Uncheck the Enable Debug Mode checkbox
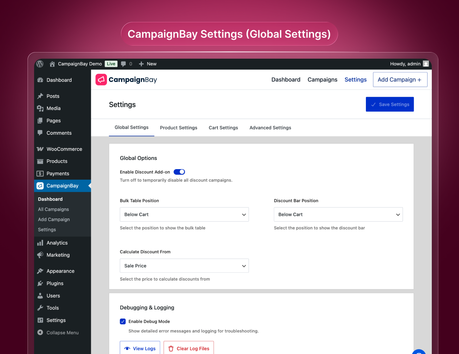 coord(123,322)
